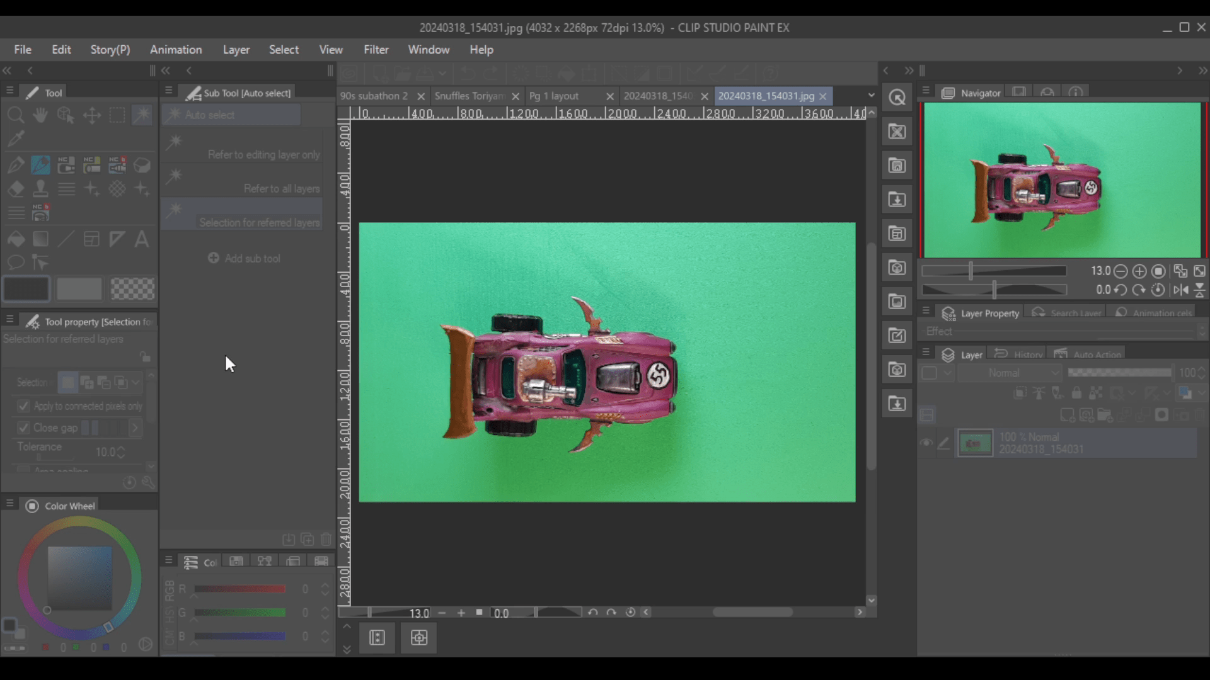Hide the 20240318_154031 layer visibility eye
Viewport: 1210px width, 680px height.
point(926,443)
